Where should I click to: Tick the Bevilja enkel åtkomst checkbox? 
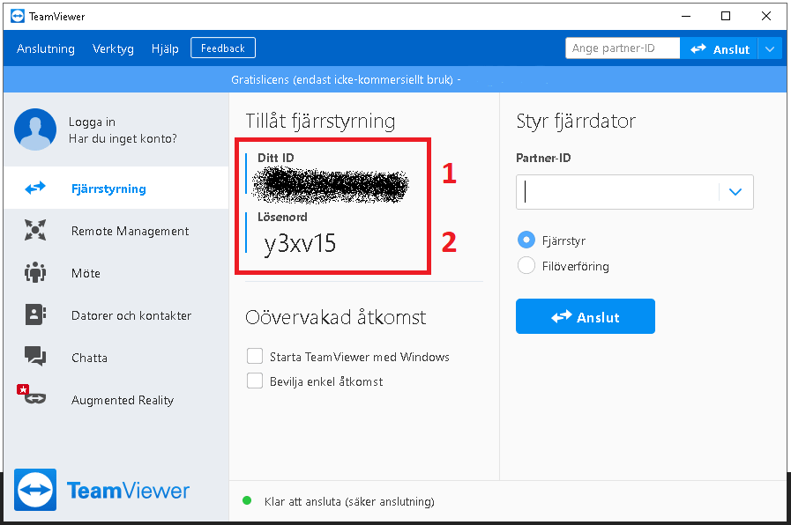tap(255, 381)
